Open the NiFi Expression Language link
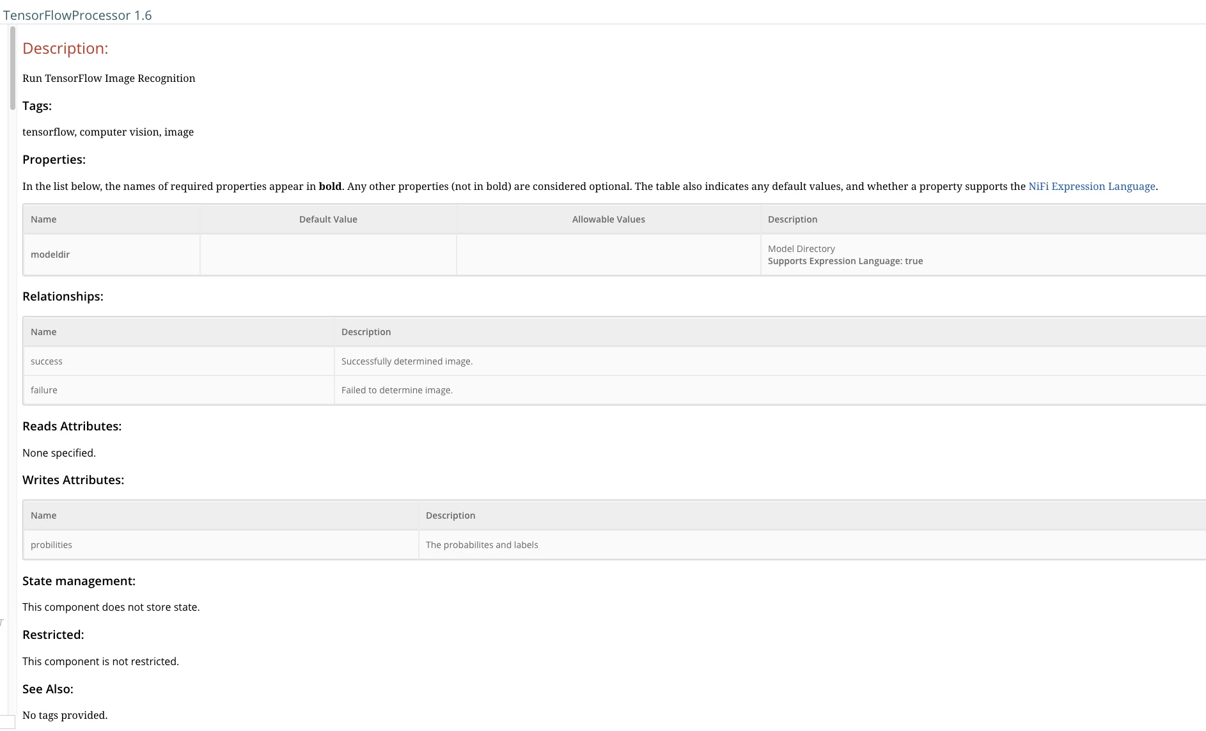Screen dimensions: 1206x731 point(1092,186)
